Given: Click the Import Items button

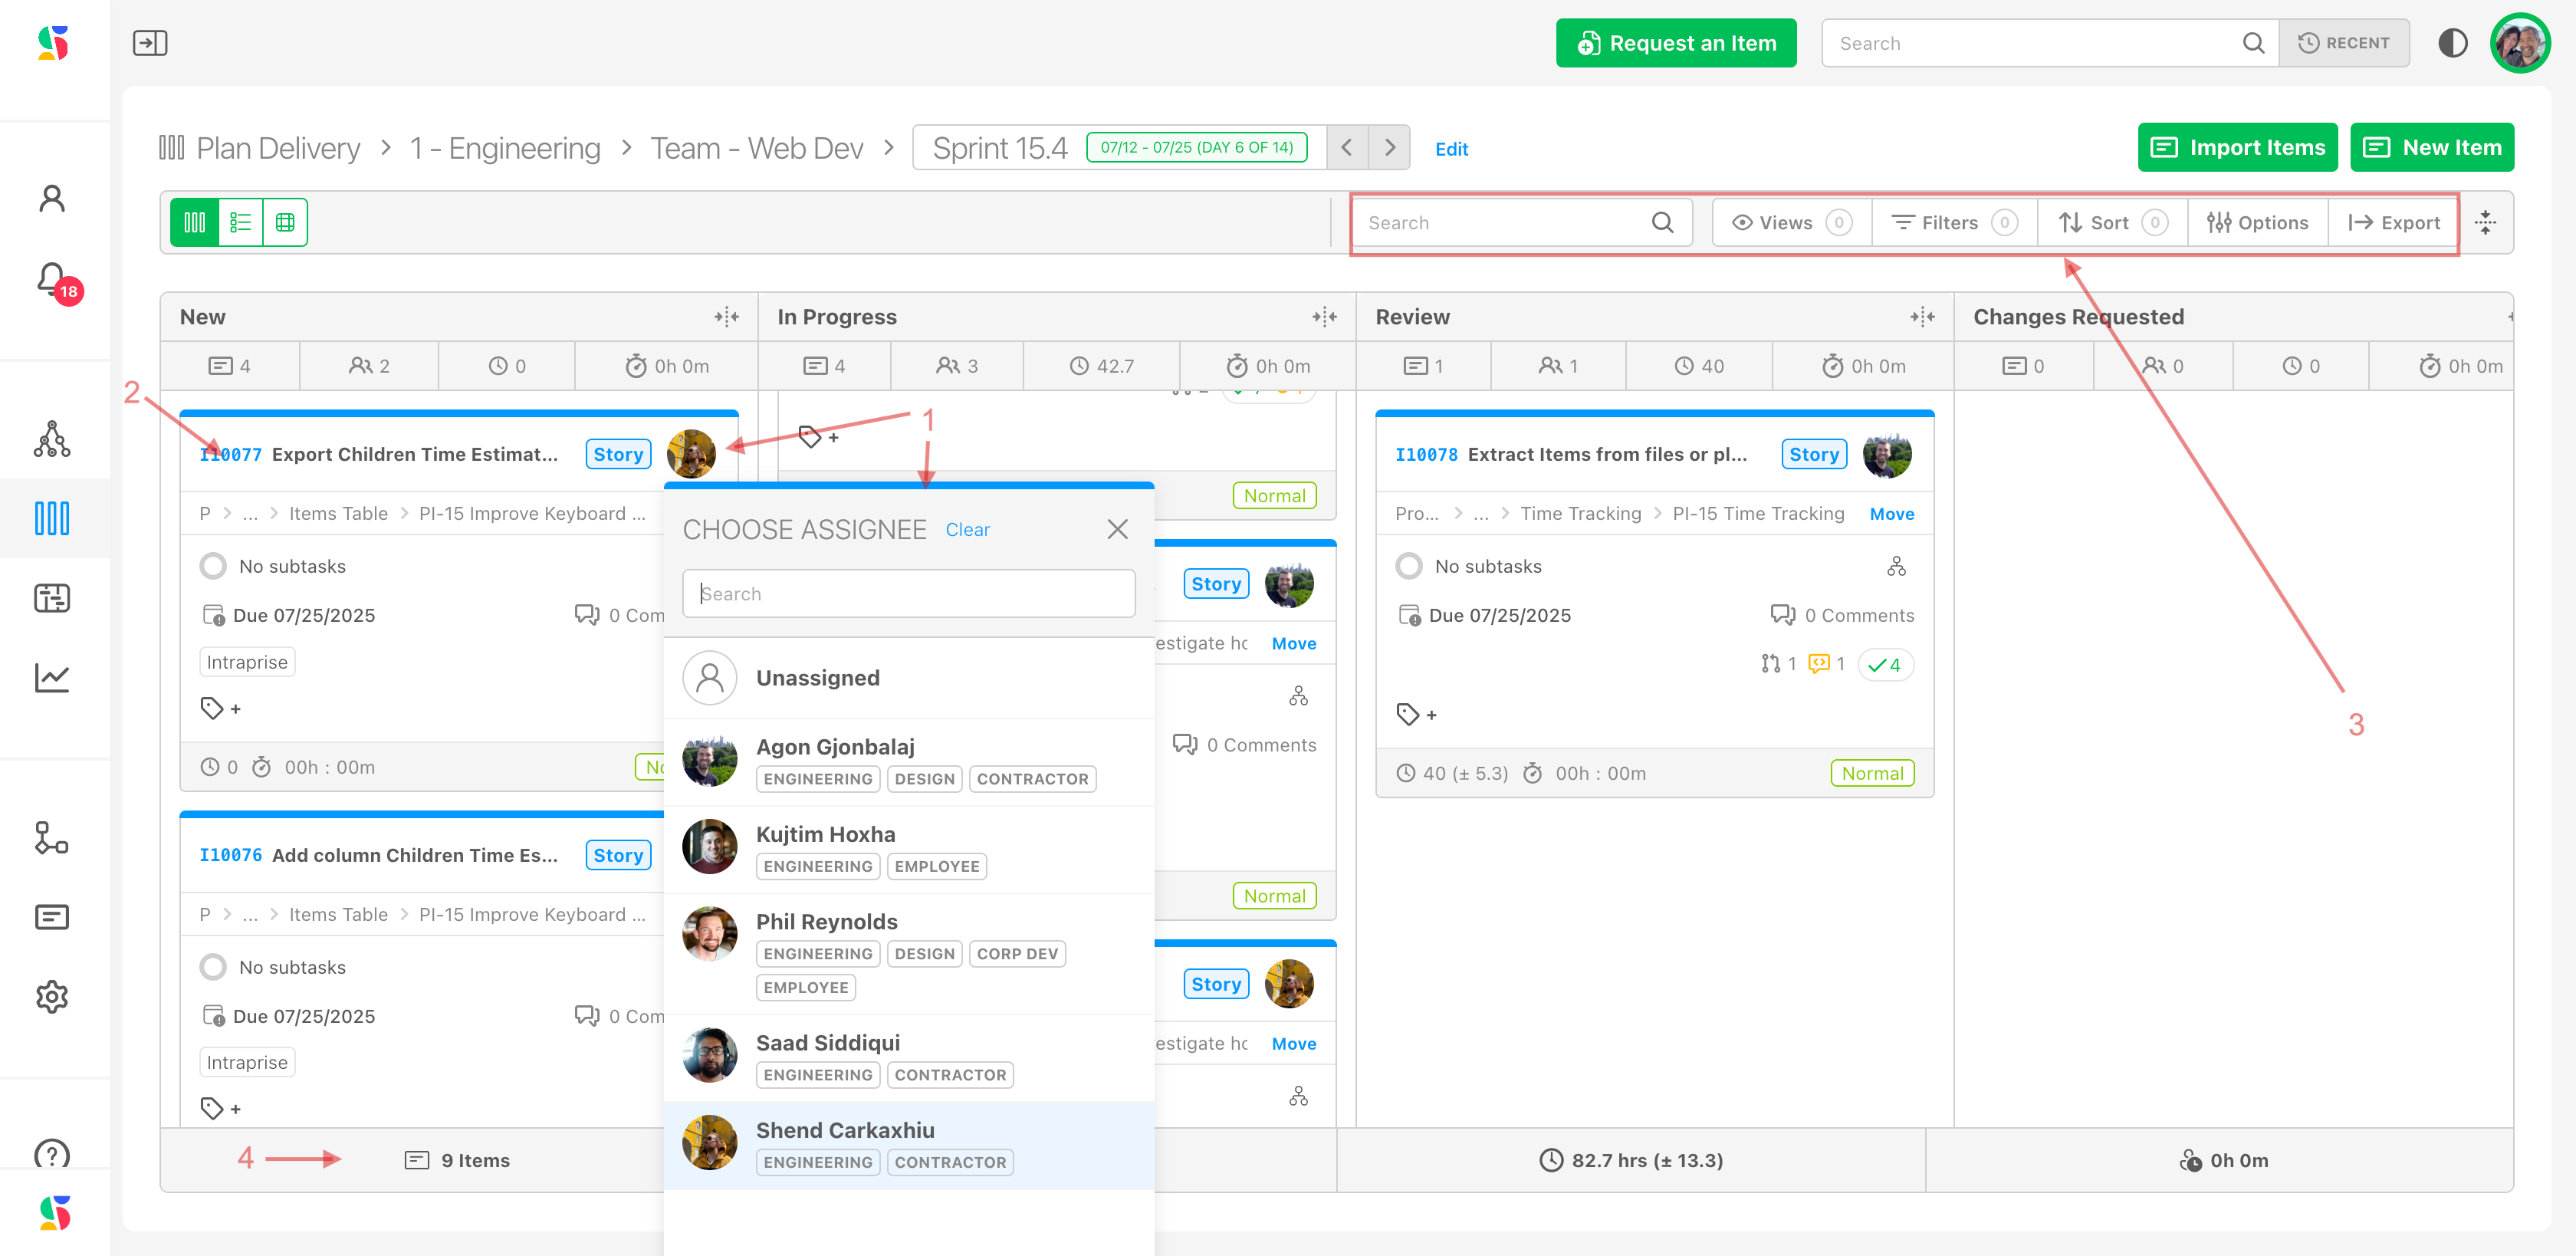Looking at the screenshot, I should (x=2237, y=148).
